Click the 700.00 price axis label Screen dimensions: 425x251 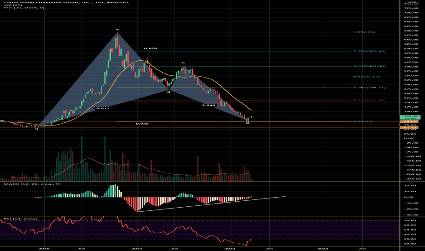click(411, 13)
